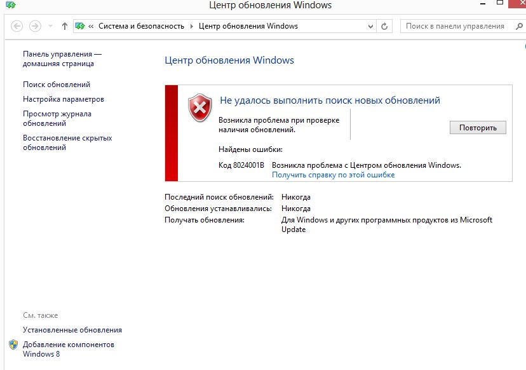Click Никогда next to Обновления устанавливались
This screenshot has height=370, width=526.
coord(296,208)
